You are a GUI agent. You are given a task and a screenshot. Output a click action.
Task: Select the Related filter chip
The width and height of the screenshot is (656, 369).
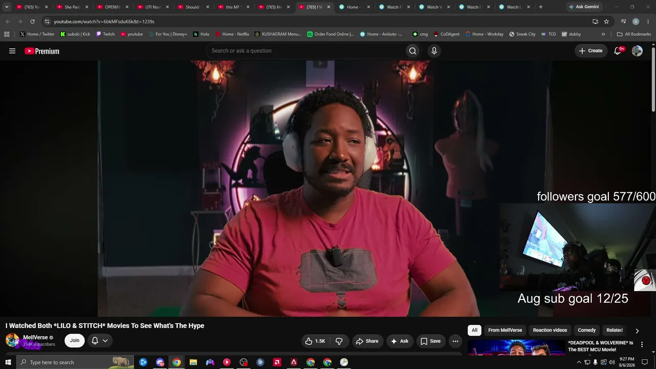click(614, 330)
